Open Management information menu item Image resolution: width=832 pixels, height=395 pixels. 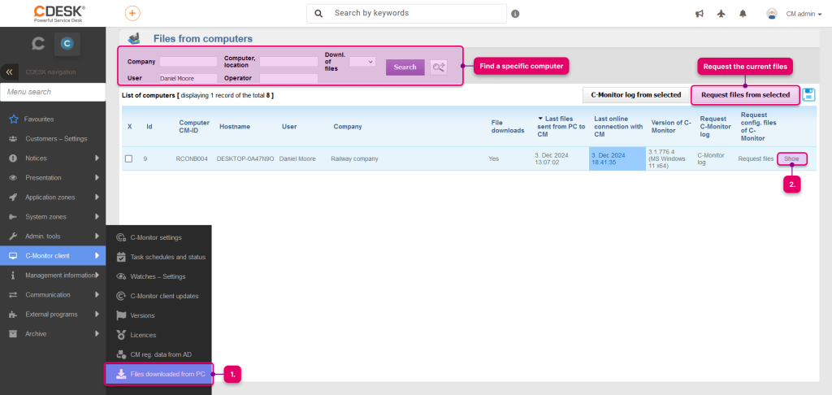[x=53, y=275]
